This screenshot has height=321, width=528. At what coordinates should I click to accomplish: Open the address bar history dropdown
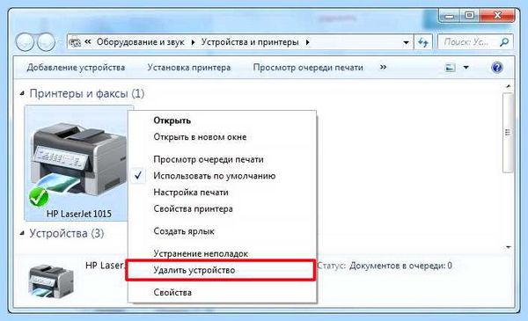point(406,42)
